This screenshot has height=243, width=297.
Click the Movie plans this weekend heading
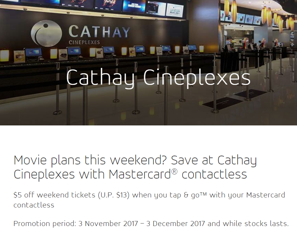[x=135, y=167]
